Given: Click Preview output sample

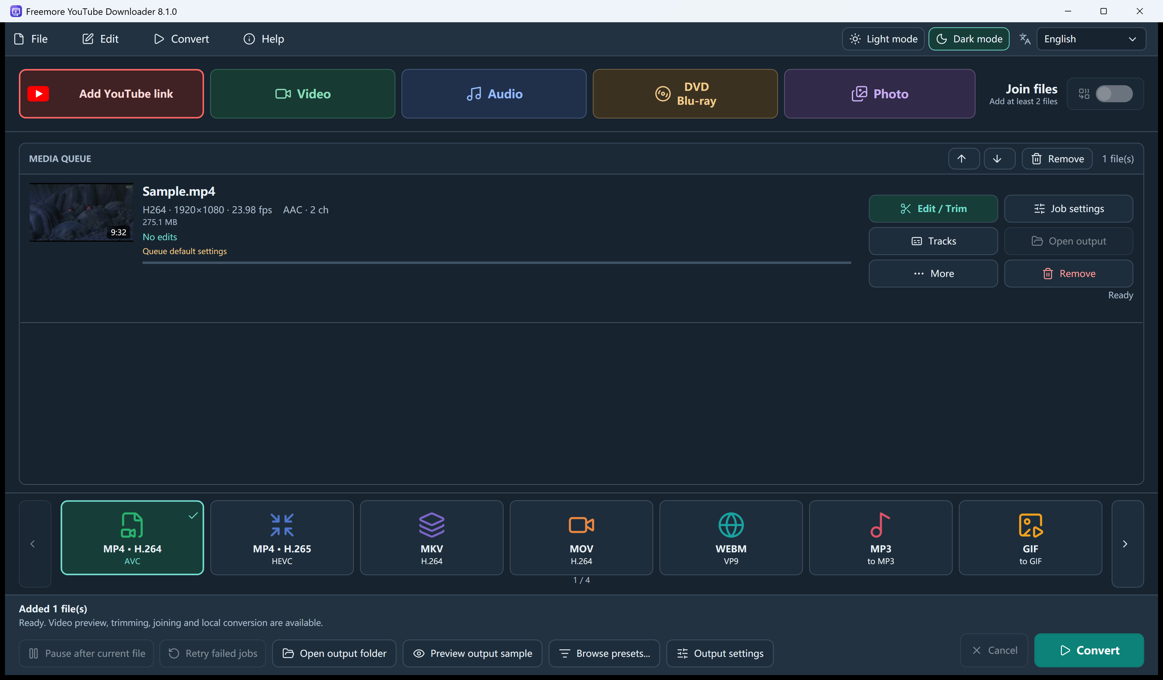Looking at the screenshot, I should (x=472, y=653).
